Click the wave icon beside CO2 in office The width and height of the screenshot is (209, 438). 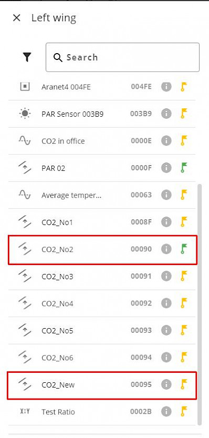click(25, 140)
